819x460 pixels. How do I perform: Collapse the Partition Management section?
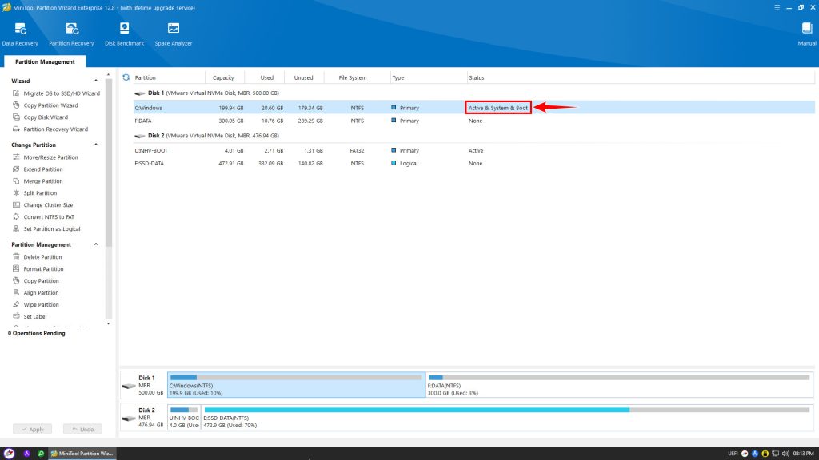[x=96, y=244]
